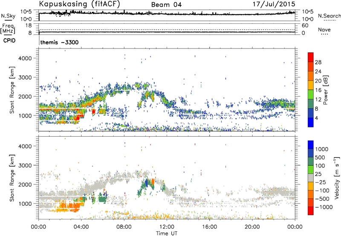Click the Nave legend label
Image resolution: width=341 pixels, height=236 pixels.
[324, 29]
